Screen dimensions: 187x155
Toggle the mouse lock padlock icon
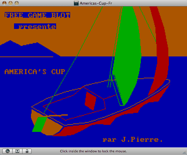click(27, 151)
